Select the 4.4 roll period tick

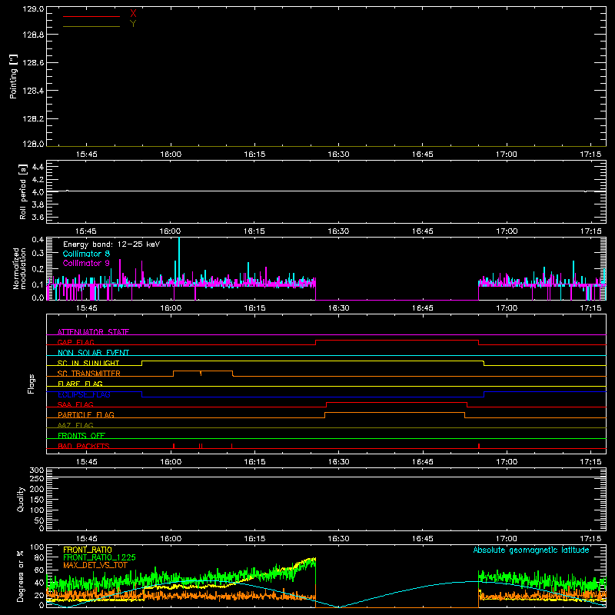pos(38,167)
